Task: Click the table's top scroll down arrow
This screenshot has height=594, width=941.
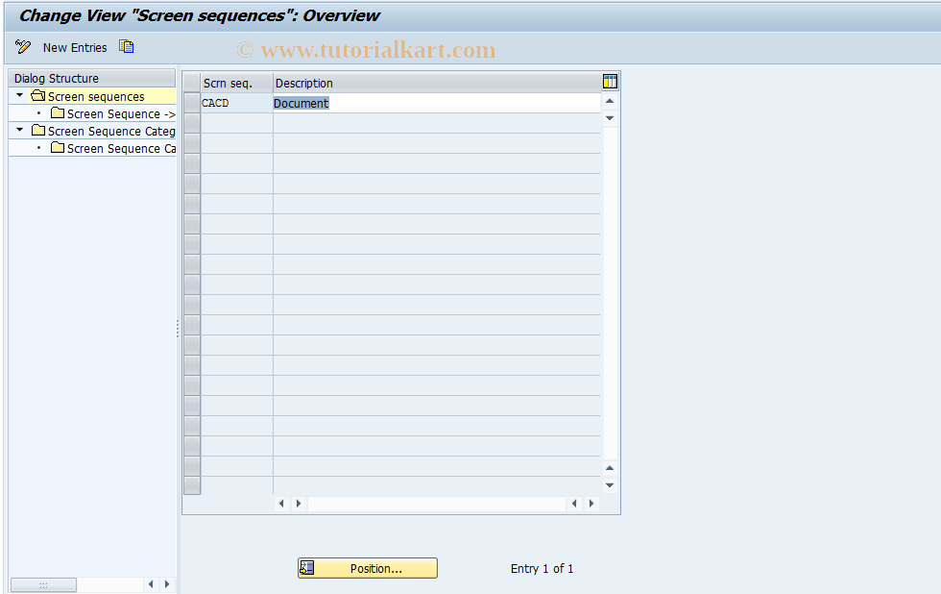Action: point(610,117)
